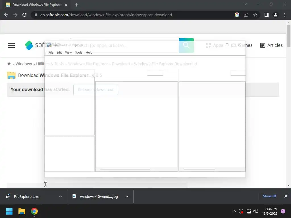Share this page using the share icon
The height and width of the screenshot is (218, 291).
(x=246, y=15)
